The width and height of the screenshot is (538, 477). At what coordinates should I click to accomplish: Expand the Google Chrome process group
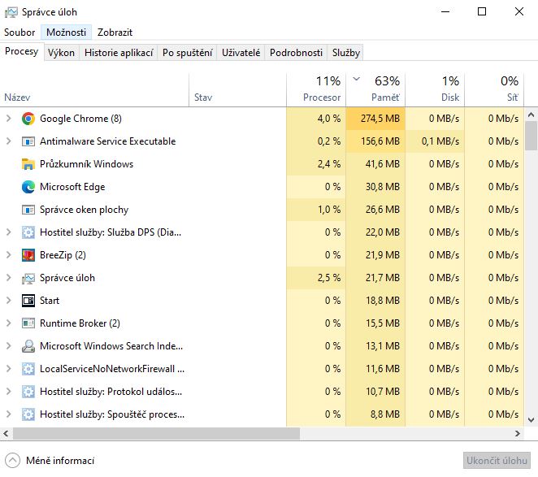[x=9, y=119]
